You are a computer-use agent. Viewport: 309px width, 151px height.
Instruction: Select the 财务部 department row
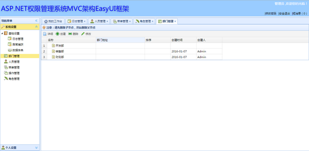132,57
